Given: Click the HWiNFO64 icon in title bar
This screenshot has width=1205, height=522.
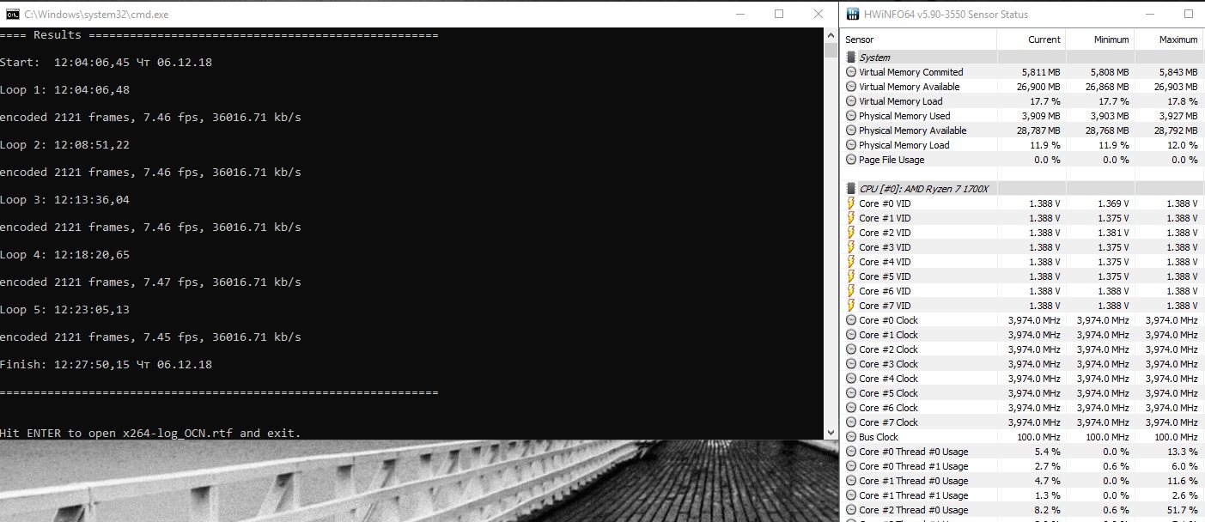Looking at the screenshot, I should click(x=852, y=14).
